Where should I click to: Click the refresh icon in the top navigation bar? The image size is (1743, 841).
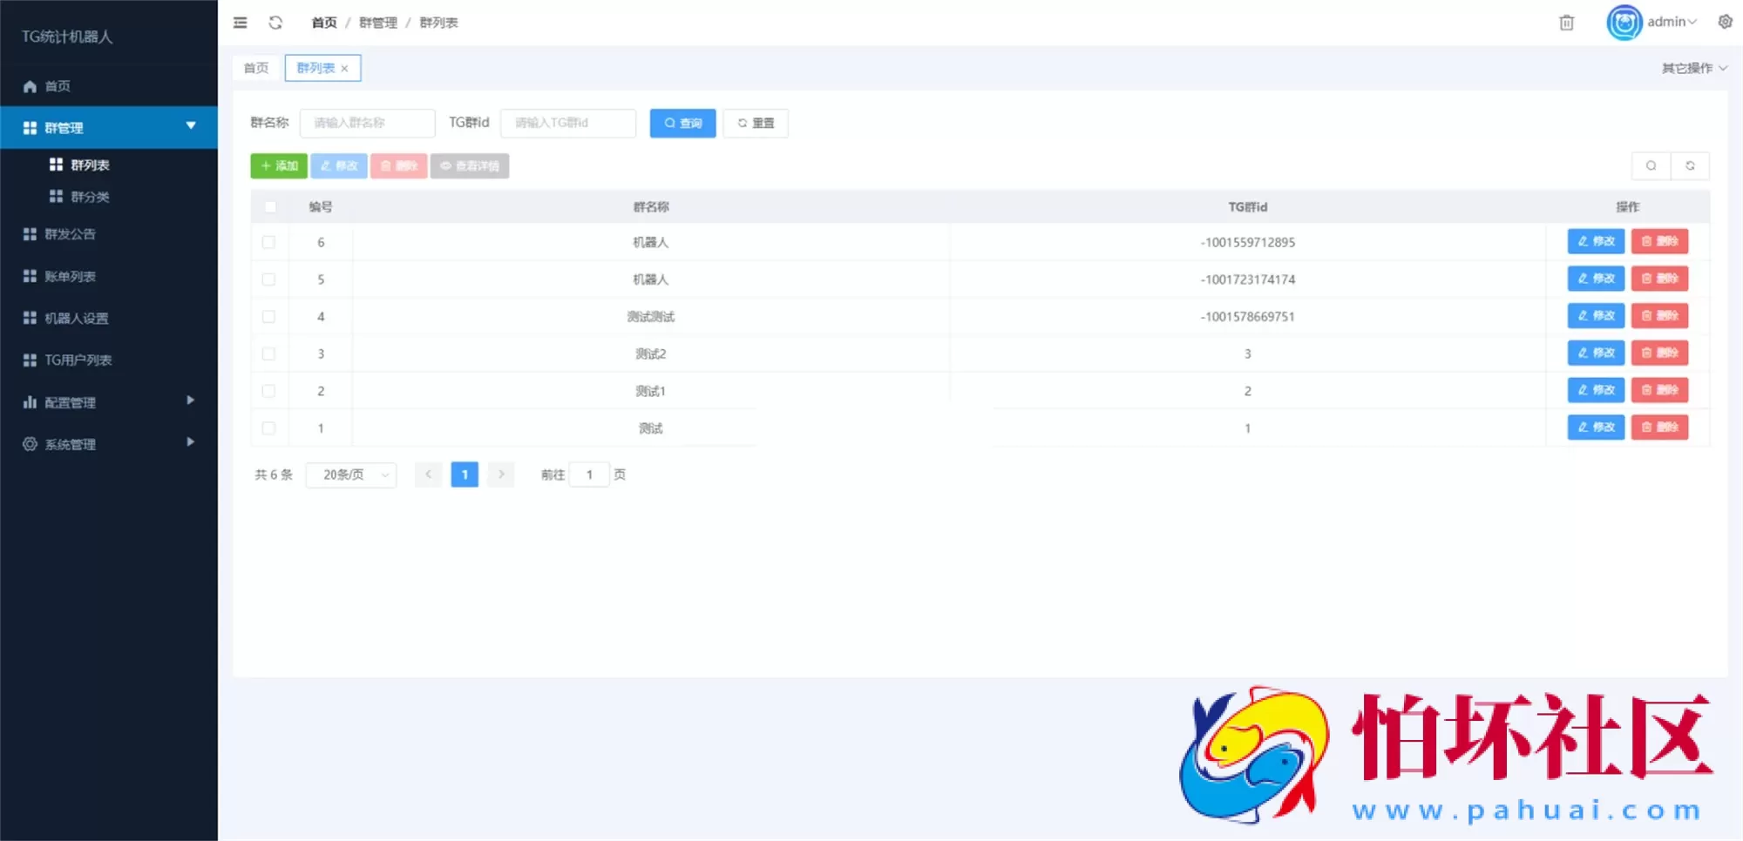tap(276, 23)
